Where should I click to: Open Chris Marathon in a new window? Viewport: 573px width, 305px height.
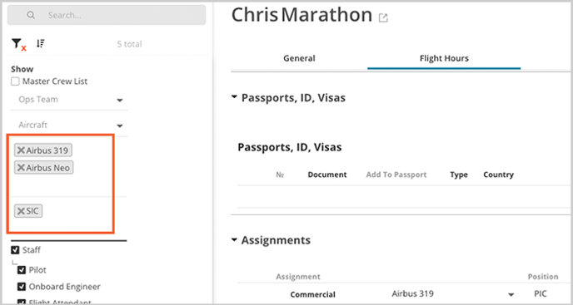[x=383, y=18]
